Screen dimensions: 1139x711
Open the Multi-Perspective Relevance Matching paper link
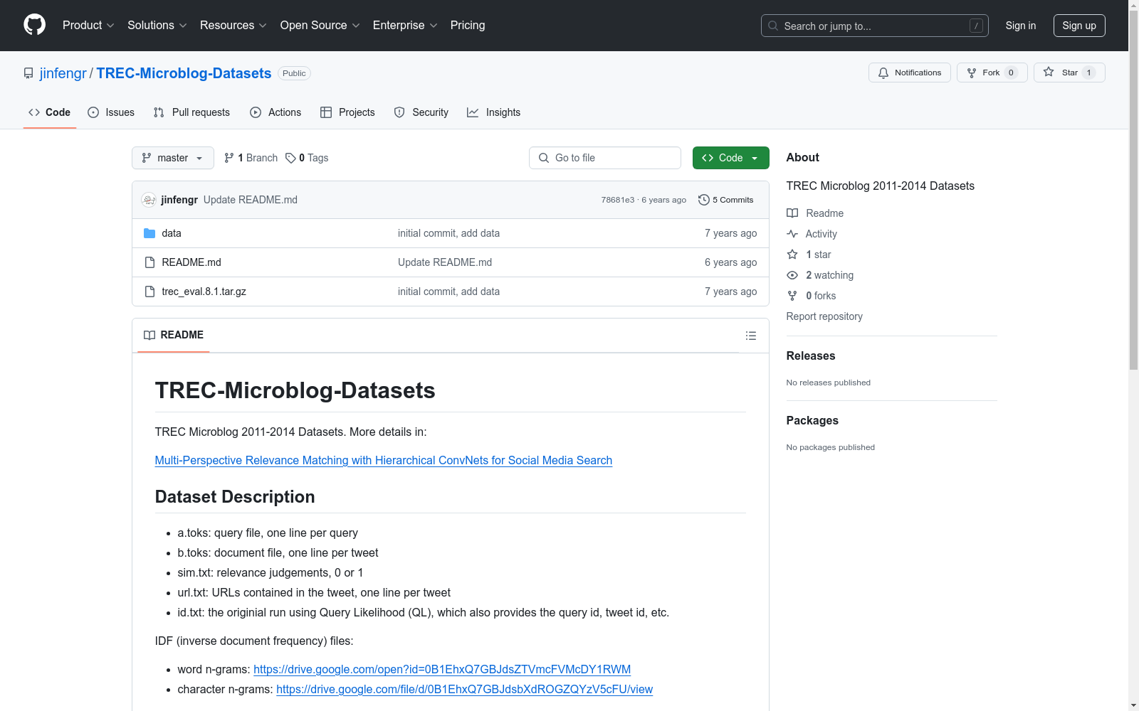[384, 460]
